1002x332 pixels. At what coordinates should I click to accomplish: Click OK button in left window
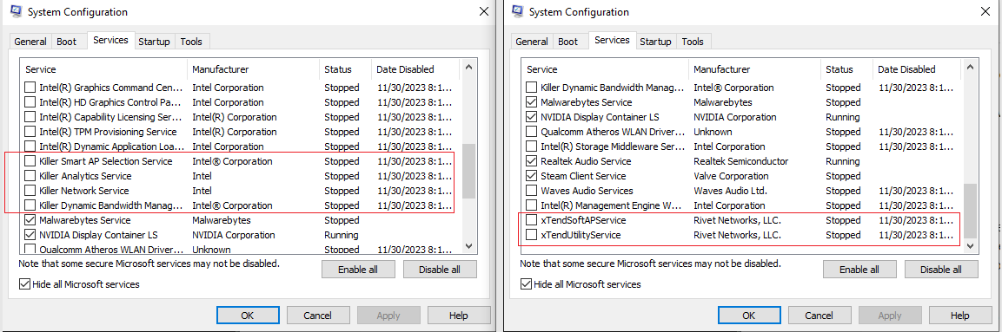coord(248,316)
